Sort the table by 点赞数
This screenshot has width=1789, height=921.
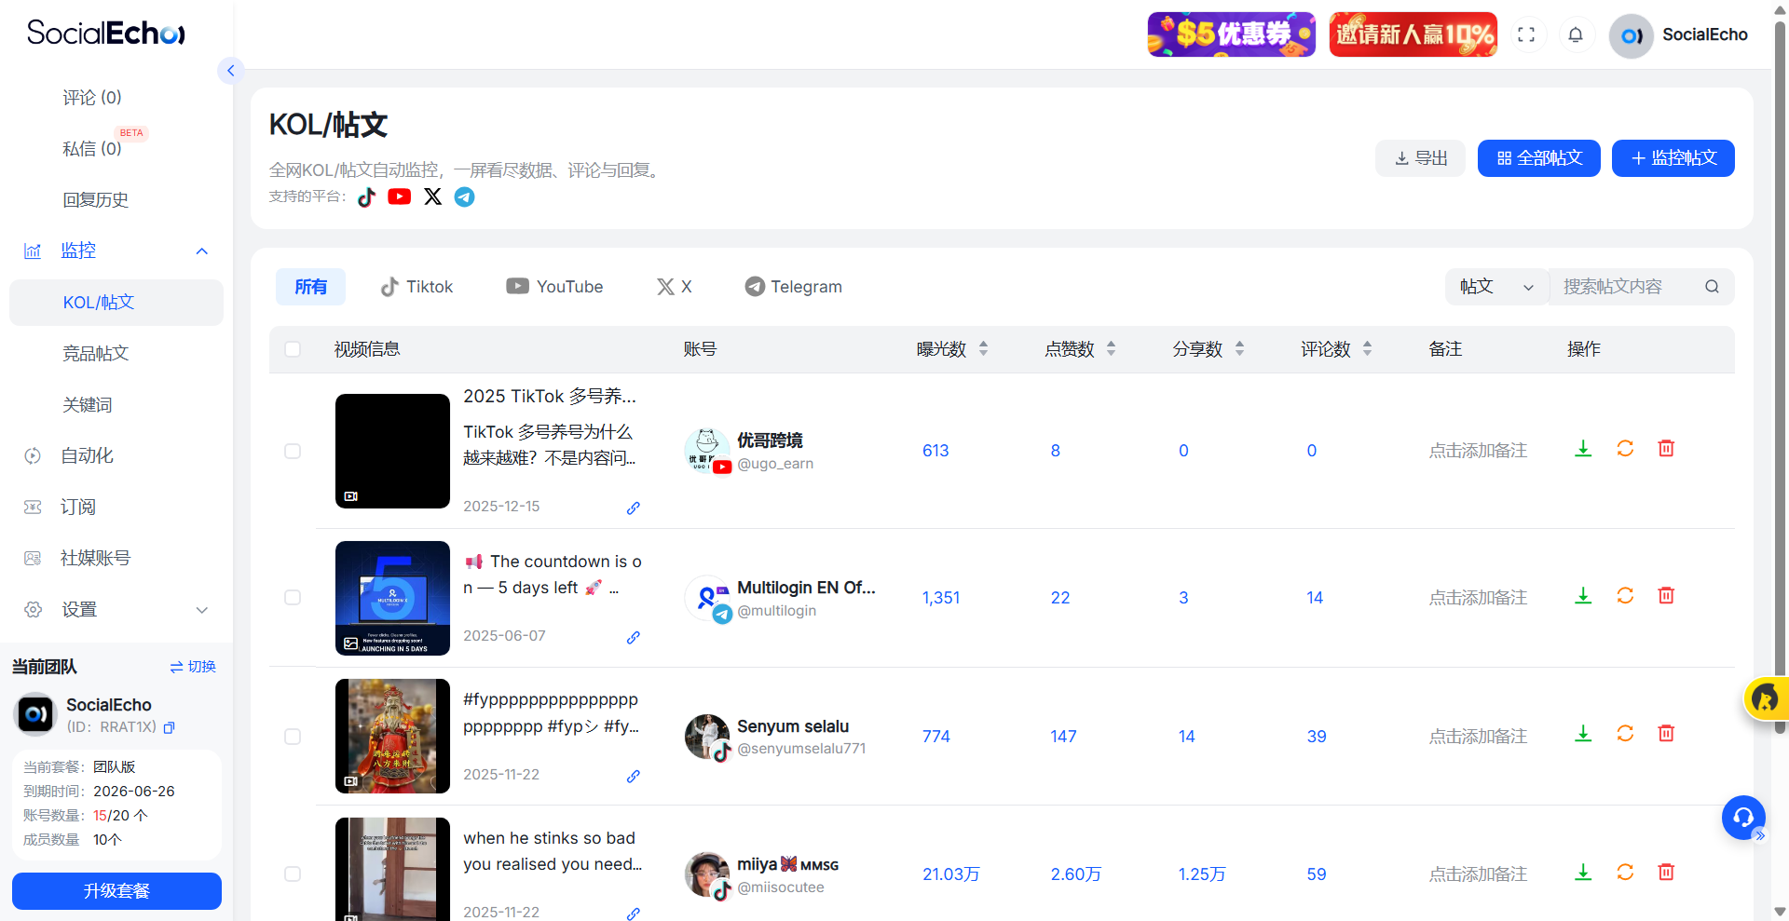click(1111, 349)
